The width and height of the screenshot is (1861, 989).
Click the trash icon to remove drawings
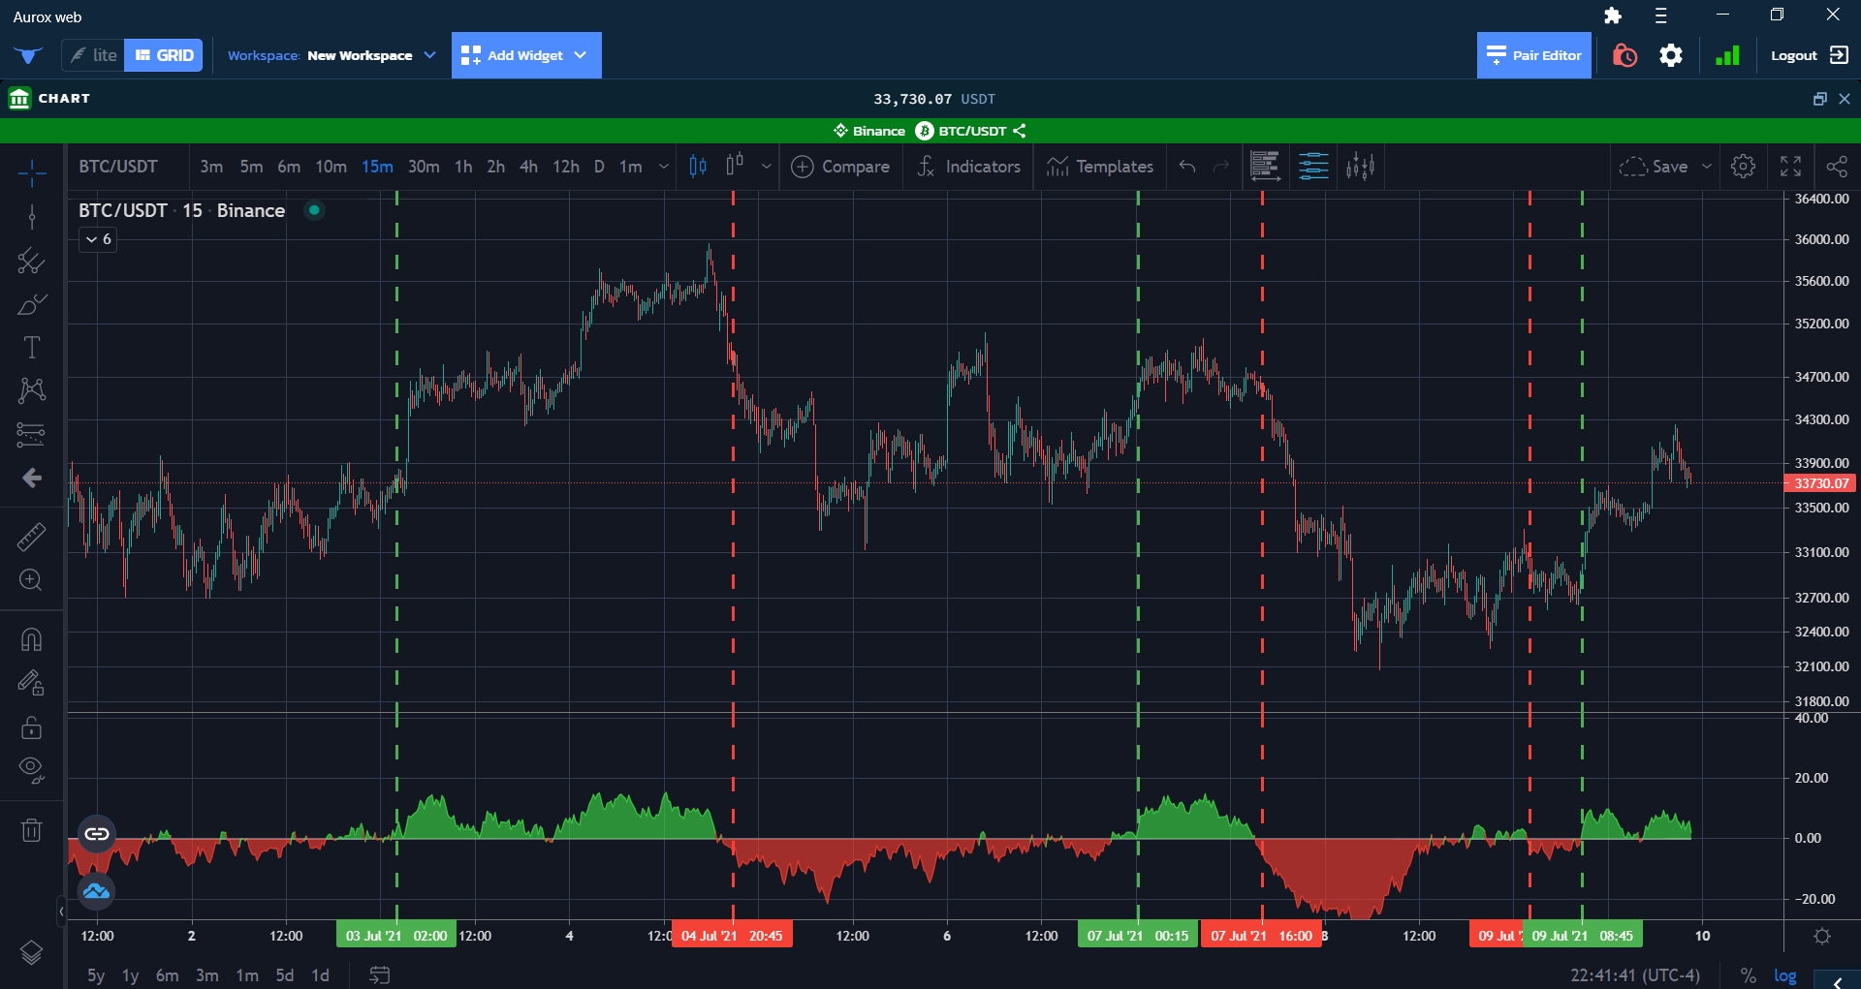point(31,830)
